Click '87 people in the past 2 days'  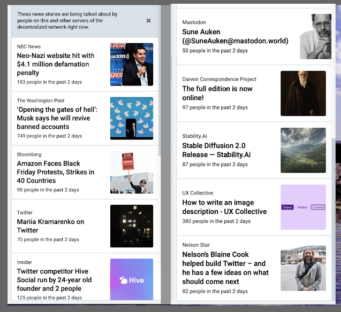215,164
